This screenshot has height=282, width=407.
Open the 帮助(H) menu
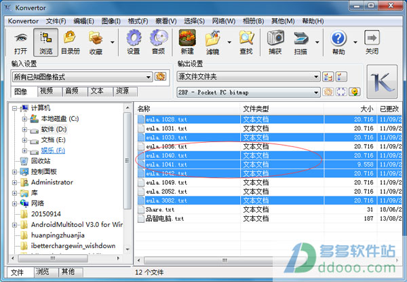(x=313, y=21)
